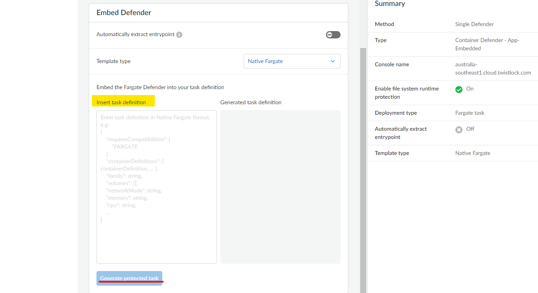This screenshot has height=293, width=538.
Task: Click the green On check icon in Summary
Action: pos(459,90)
